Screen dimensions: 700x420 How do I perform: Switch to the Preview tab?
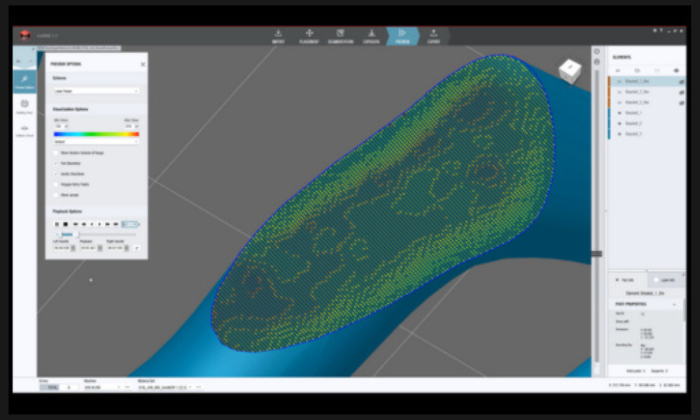pos(402,36)
